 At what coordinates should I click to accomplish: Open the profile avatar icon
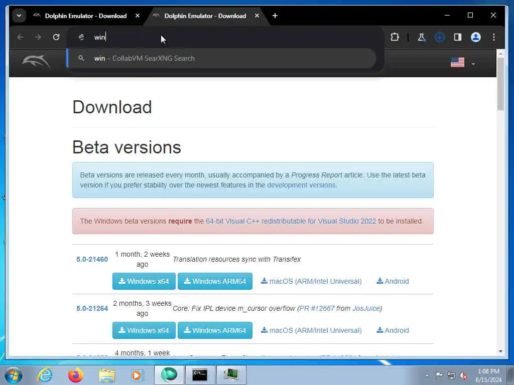click(x=476, y=37)
